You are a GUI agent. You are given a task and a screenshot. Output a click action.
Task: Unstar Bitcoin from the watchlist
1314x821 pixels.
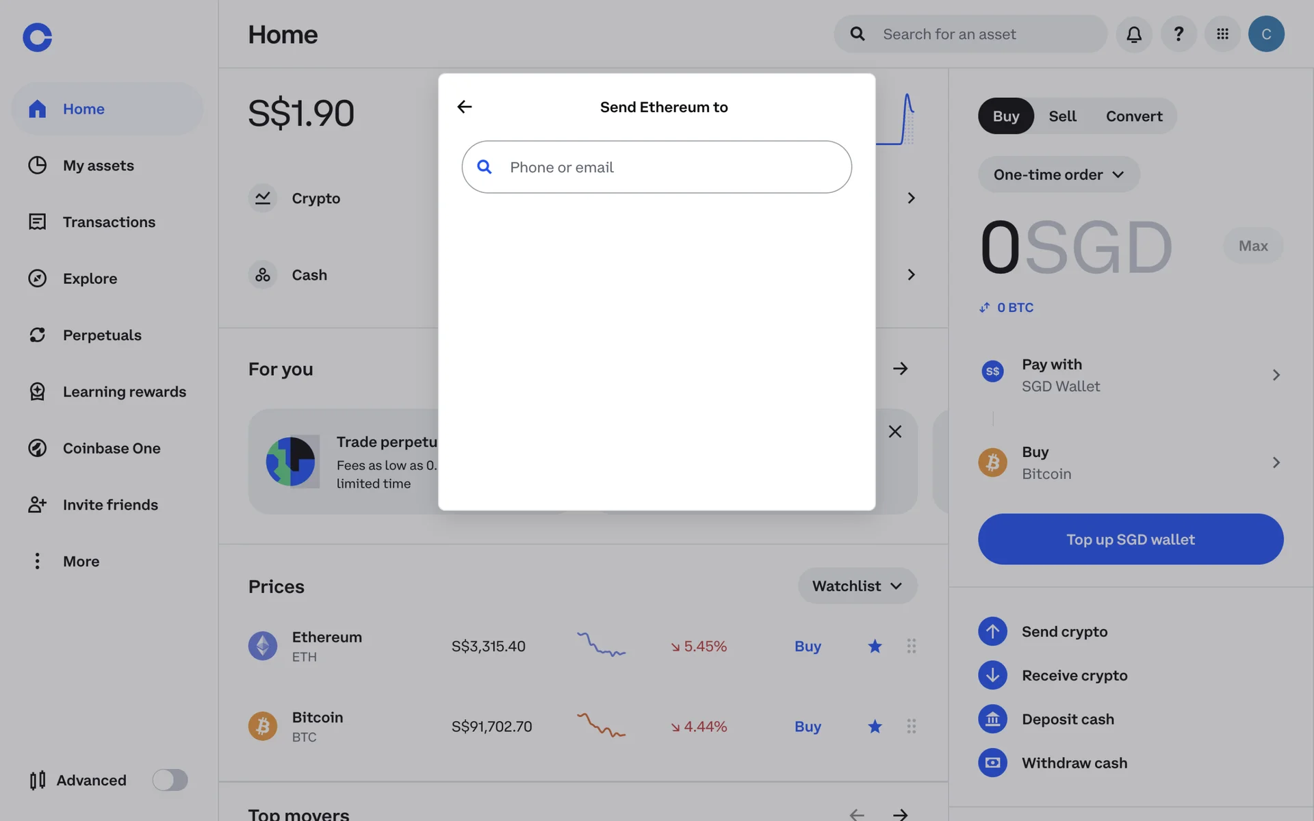(x=875, y=727)
